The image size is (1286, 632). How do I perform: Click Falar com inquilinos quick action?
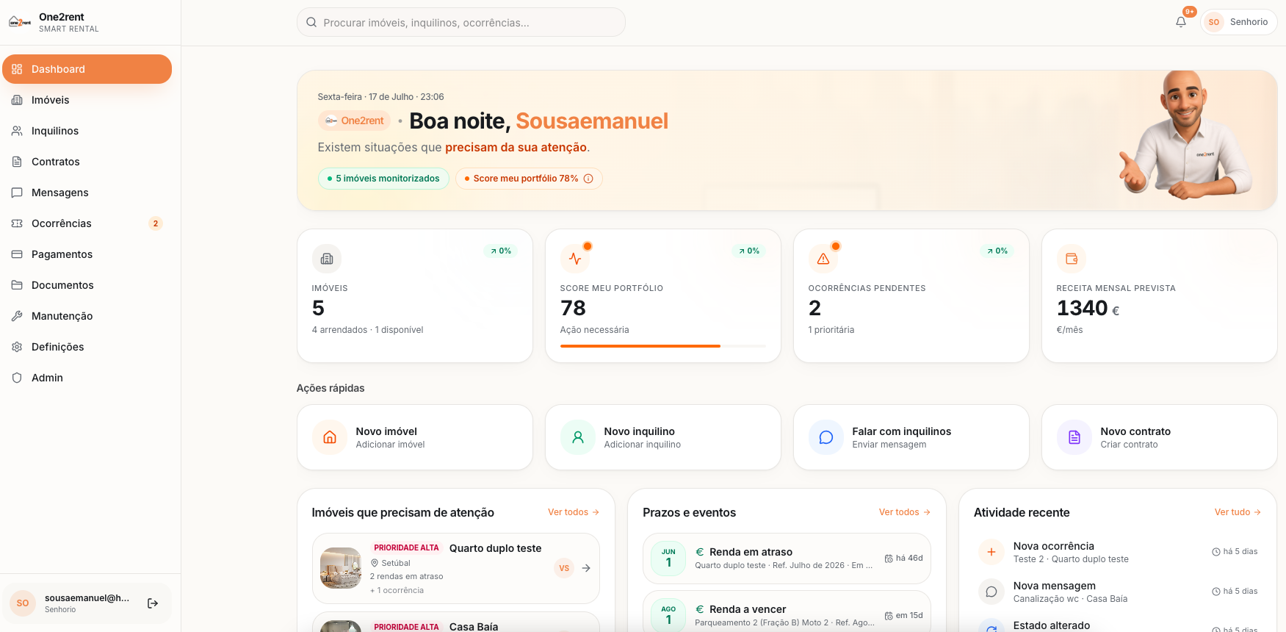[x=911, y=437]
